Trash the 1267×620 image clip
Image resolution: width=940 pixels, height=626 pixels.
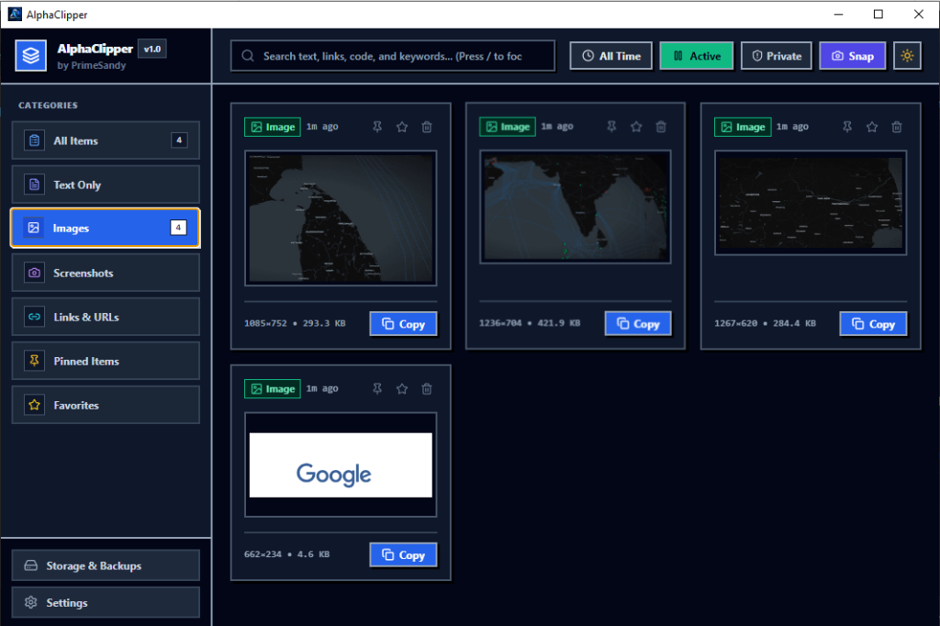(897, 127)
